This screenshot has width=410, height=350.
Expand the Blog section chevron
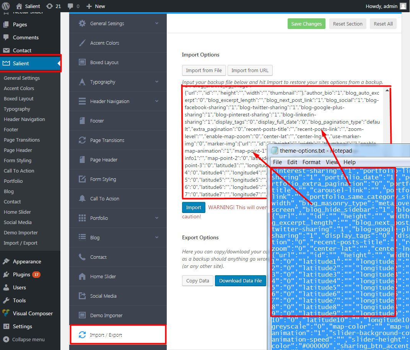pyautogui.click(x=157, y=237)
